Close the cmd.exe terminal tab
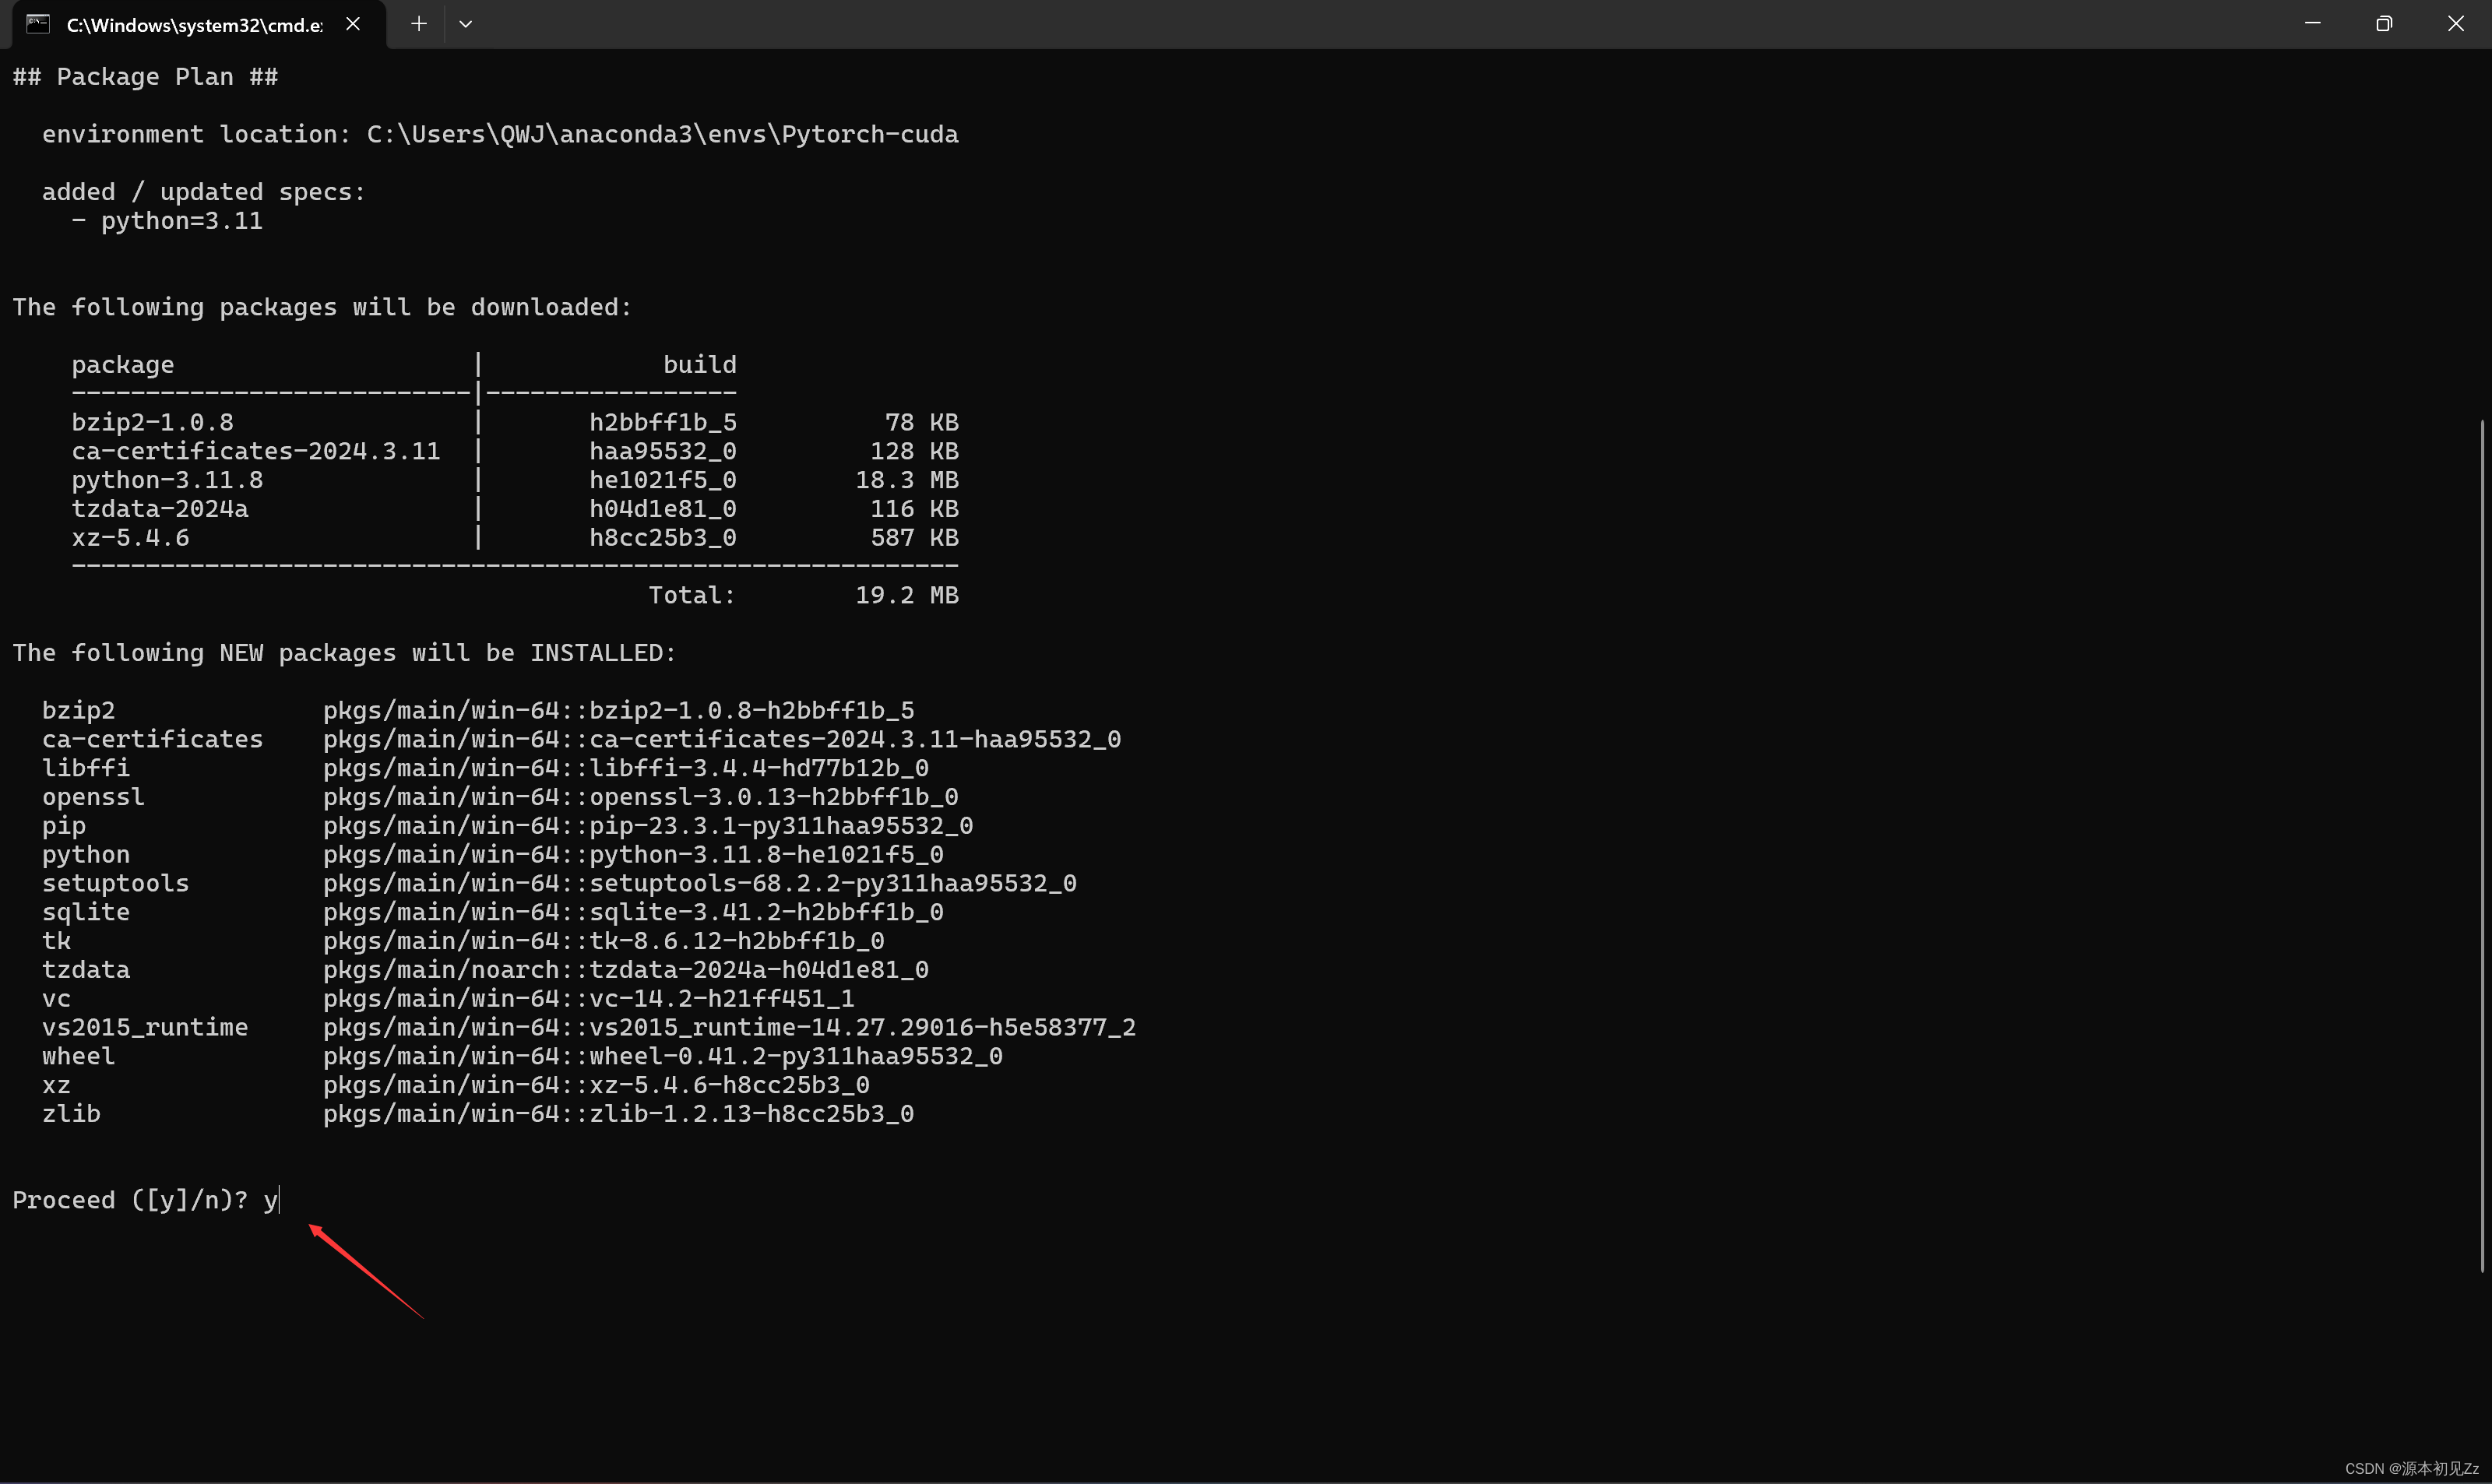This screenshot has width=2492, height=1484. click(x=353, y=24)
